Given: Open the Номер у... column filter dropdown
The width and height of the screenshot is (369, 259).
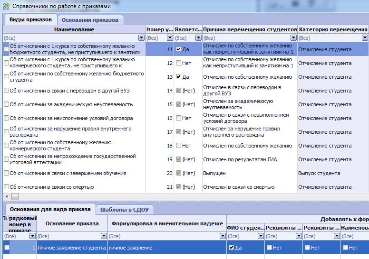Looking at the screenshot, I should coord(170,37).
